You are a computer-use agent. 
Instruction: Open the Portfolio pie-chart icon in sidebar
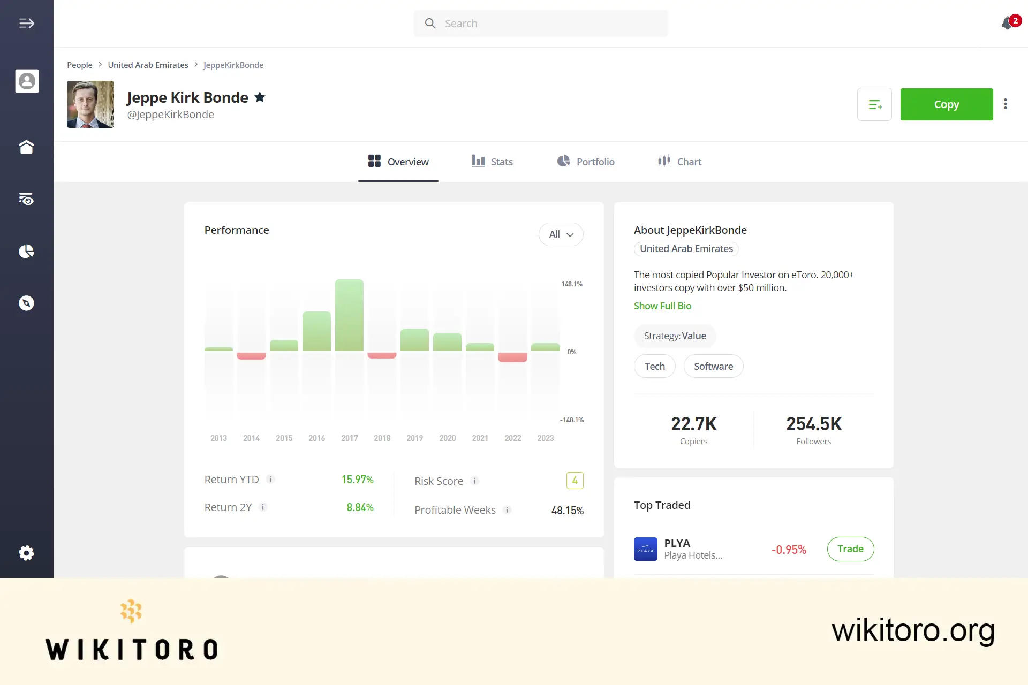(27, 251)
